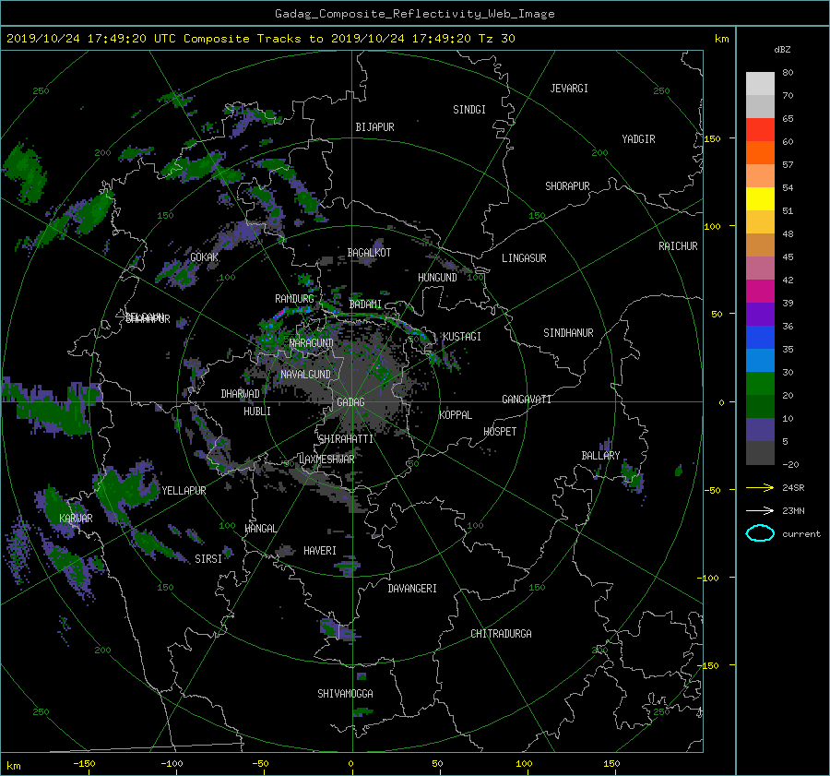830x776 pixels.
Task: Click the Gadag_Composite_Reflectivity_Web_Image title
Action: [x=414, y=14]
